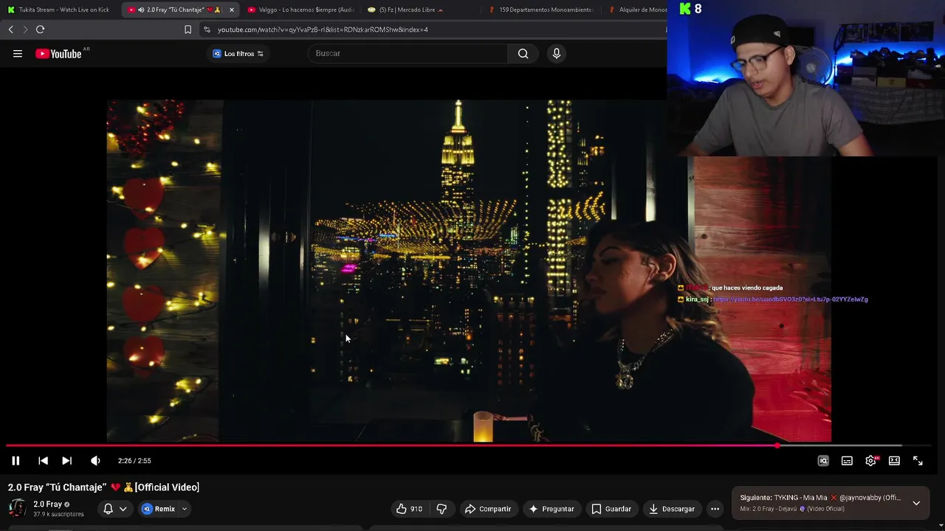
Task: Click the 37.9 k suscriptores text
Action: tap(58, 514)
